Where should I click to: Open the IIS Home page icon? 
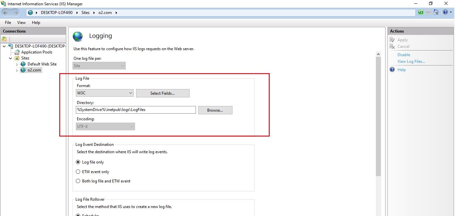click(436, 12)
